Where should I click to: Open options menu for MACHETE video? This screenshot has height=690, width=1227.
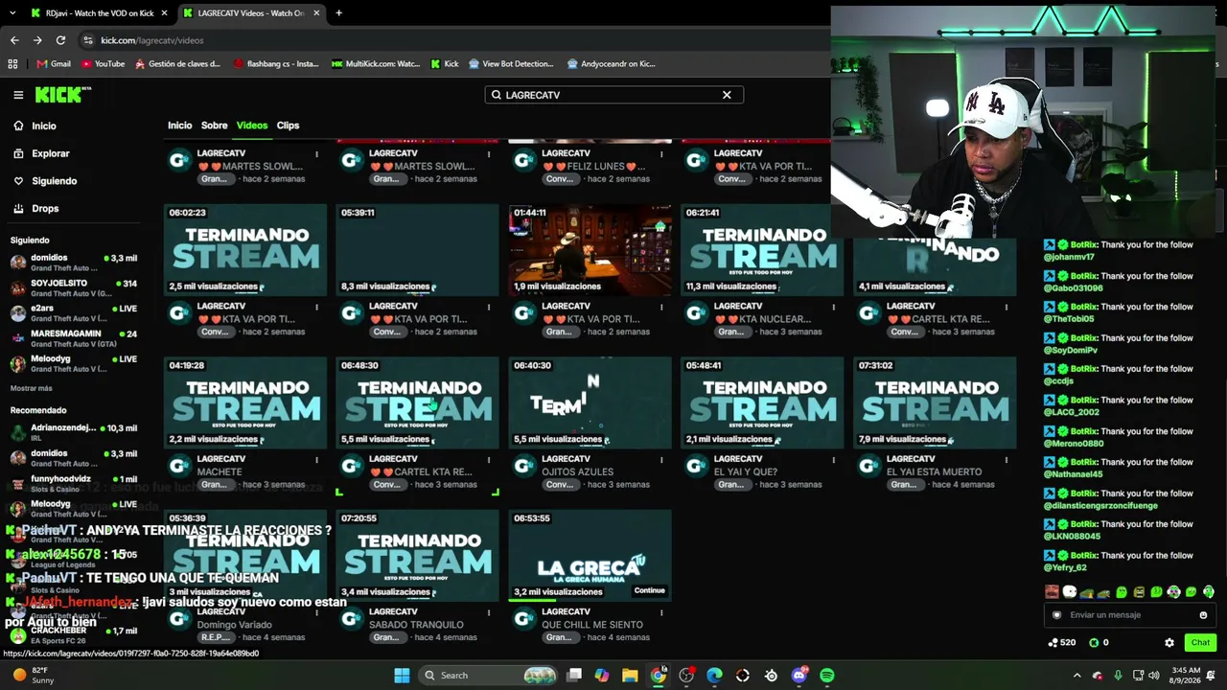pyautogui.click(x=316, y=460)
